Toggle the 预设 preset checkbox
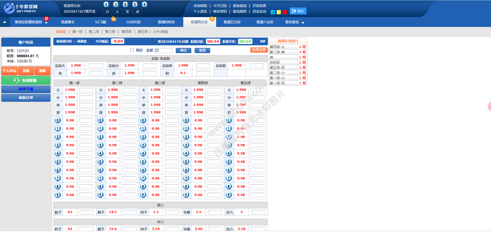The height and width of the screenshot is (232, 491). coord(132,50)
